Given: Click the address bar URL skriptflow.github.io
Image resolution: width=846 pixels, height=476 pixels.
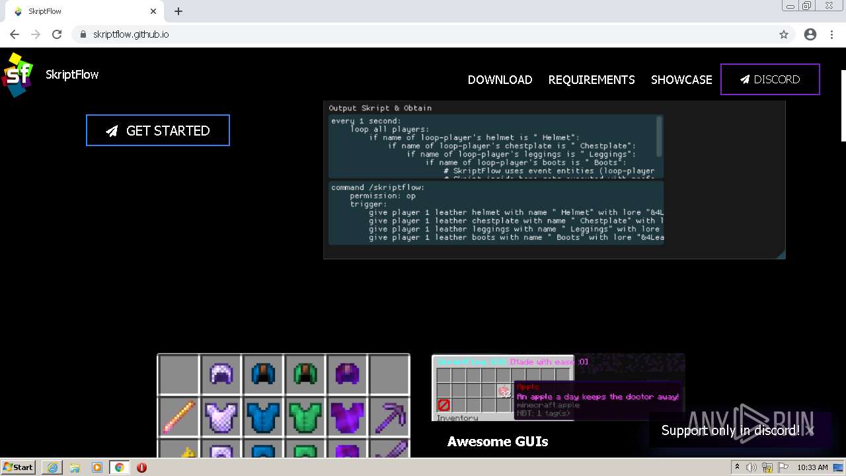Looking at the screenshot, I should click(x=131, y=34).
